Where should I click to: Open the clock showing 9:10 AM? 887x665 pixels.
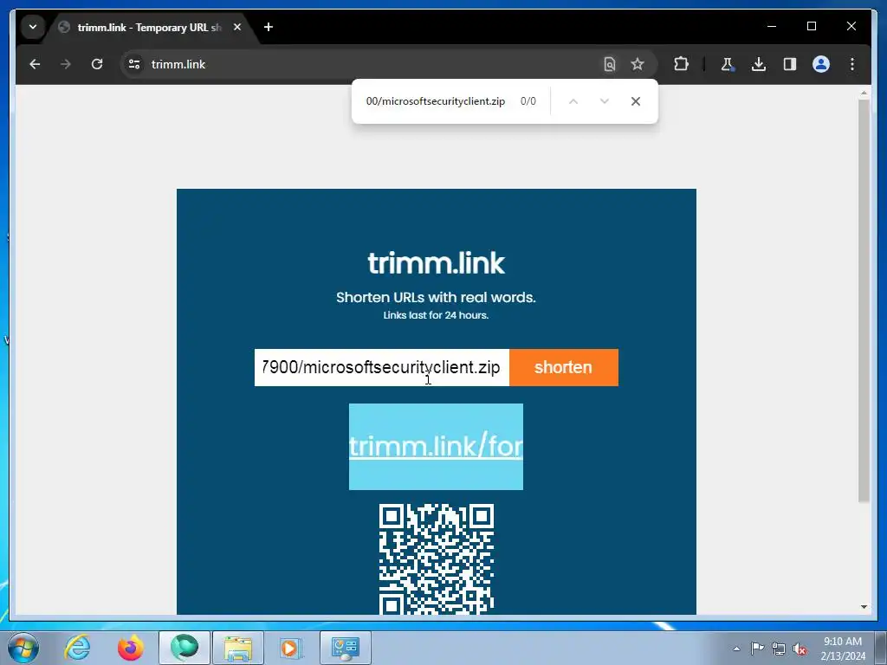(x=843, y=649)
